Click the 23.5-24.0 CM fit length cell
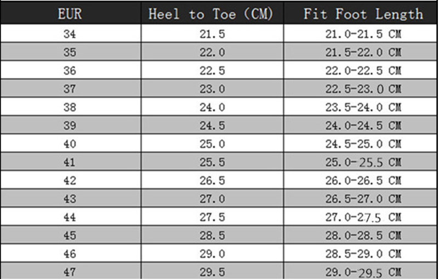Screen dimensions: 439x279 (363, 107)
